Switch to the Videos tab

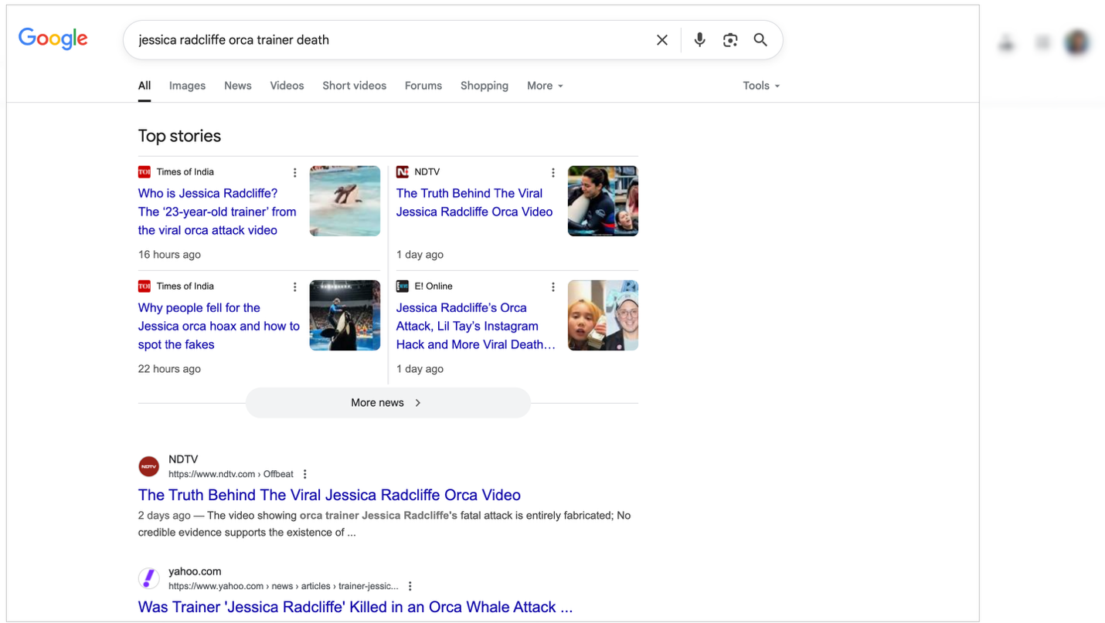pos(287,86)
